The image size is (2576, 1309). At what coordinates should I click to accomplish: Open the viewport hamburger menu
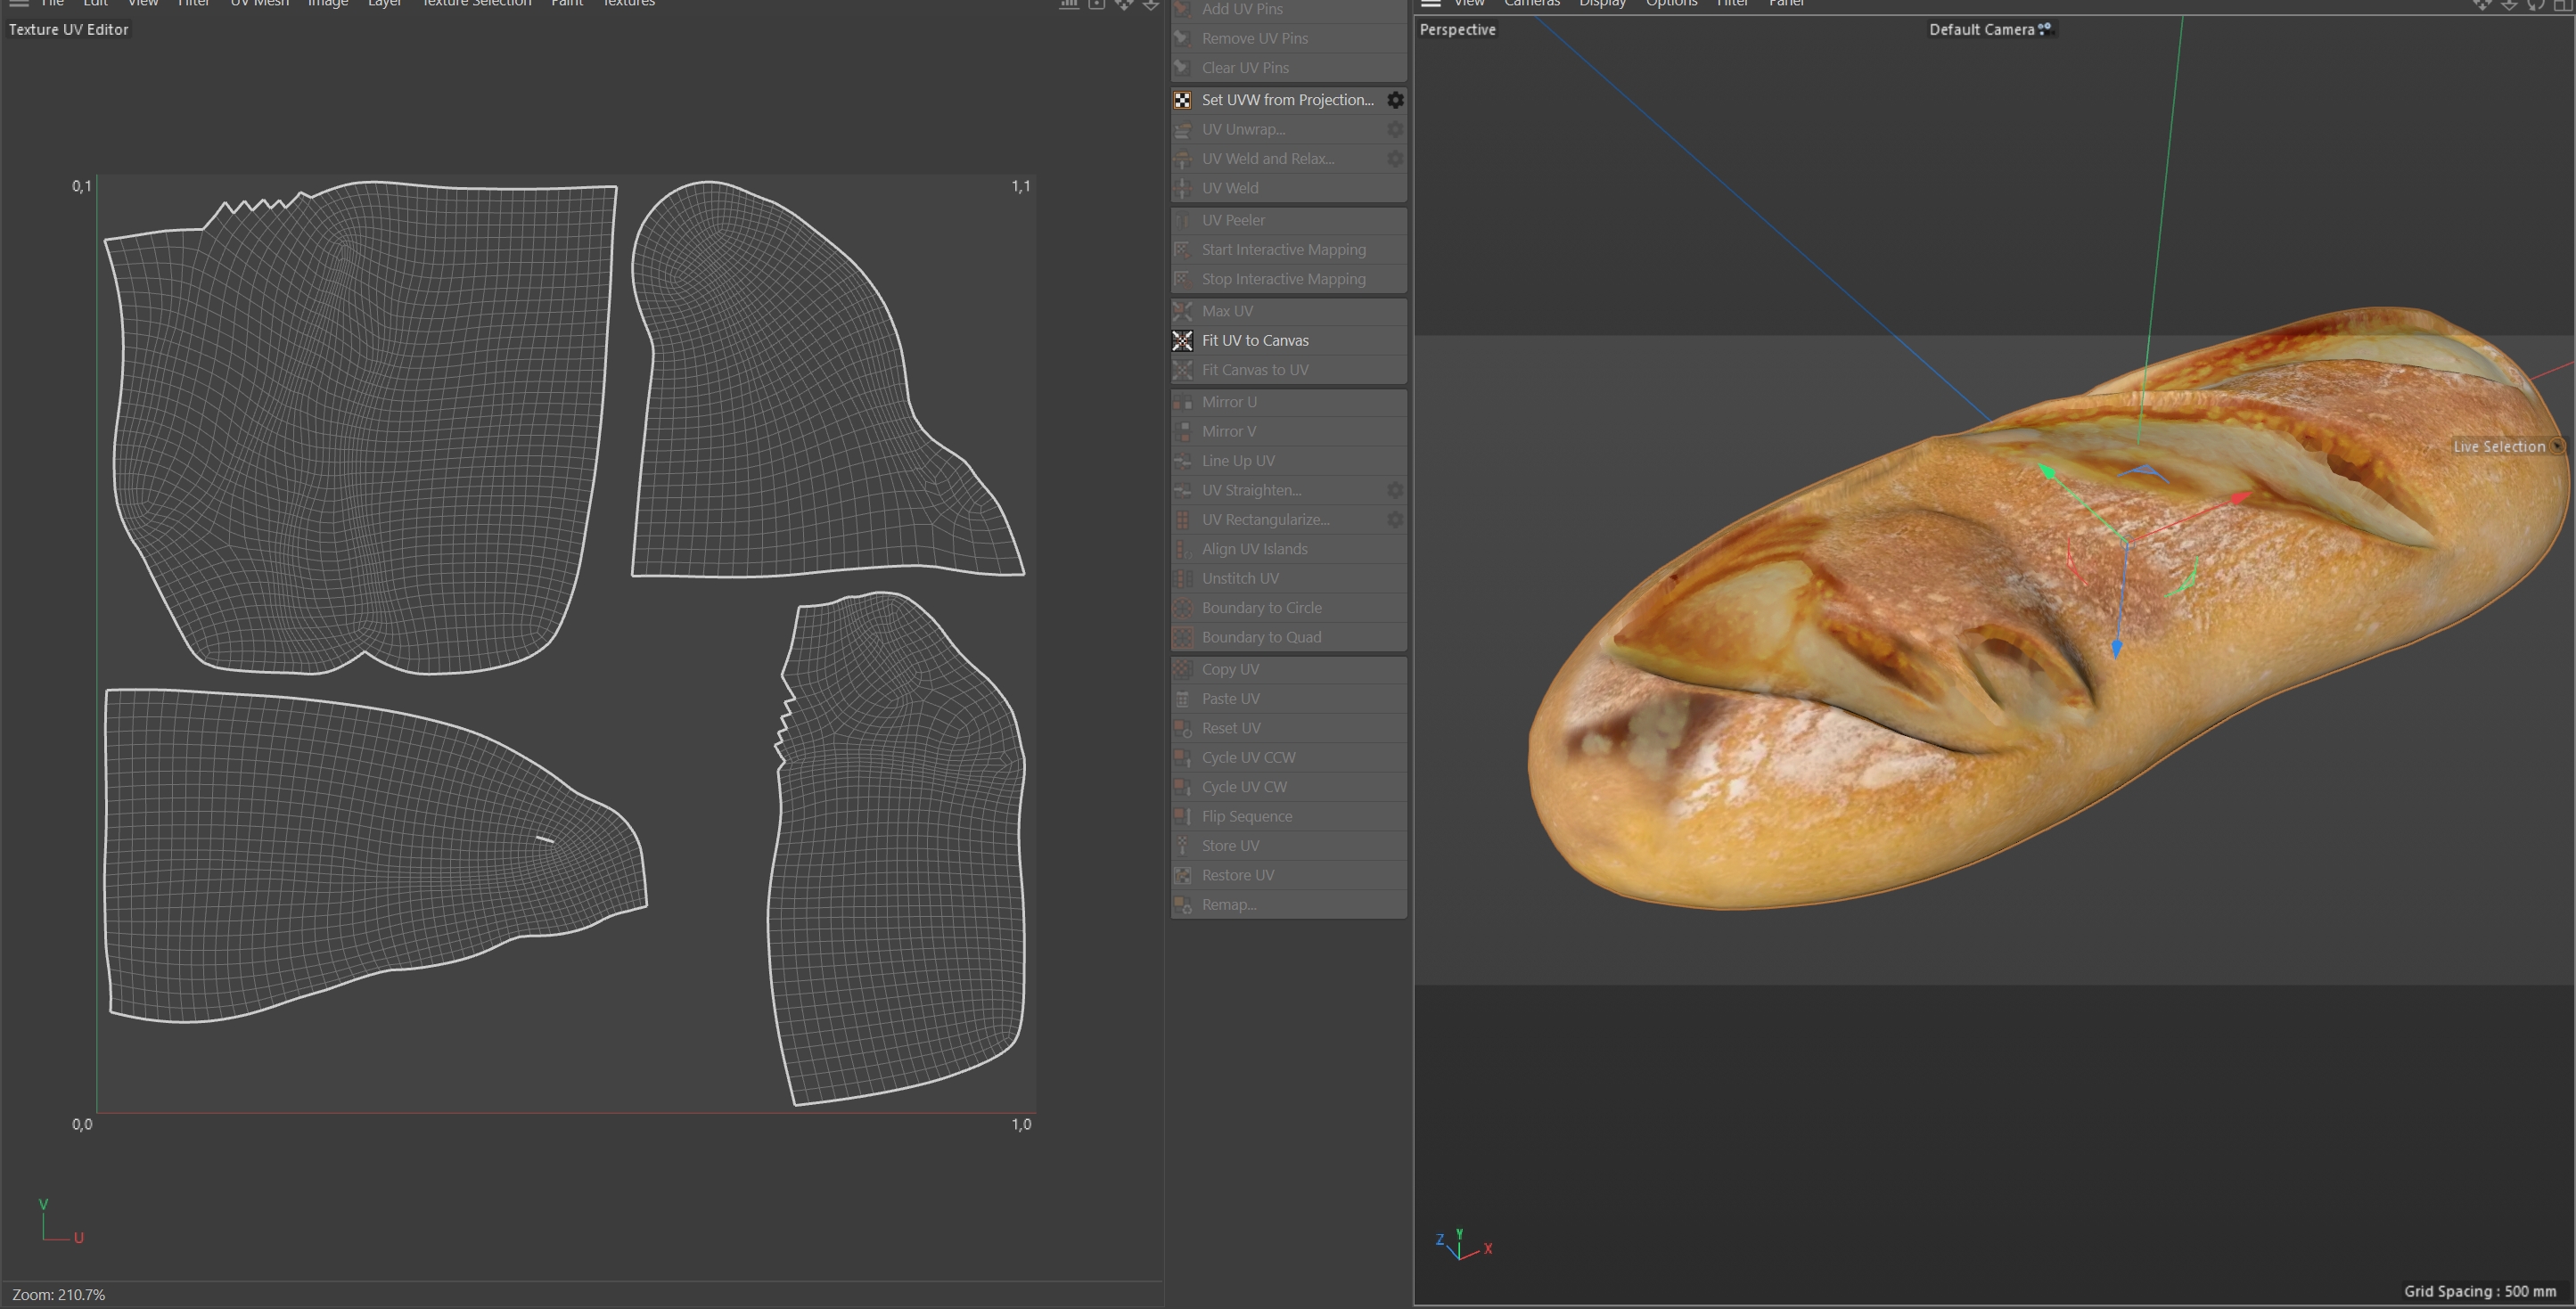point(1431,3)
